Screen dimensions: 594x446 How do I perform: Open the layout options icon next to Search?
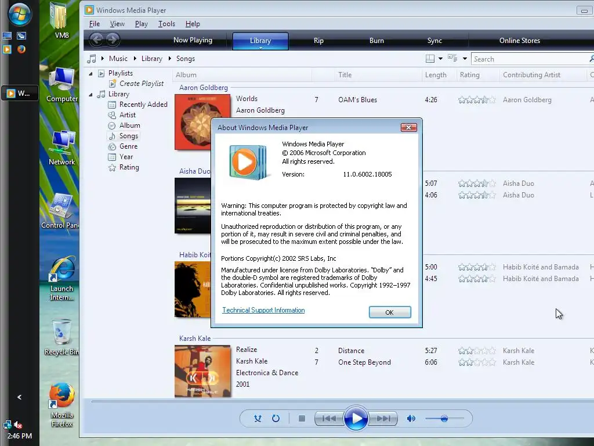click(430, 59)
